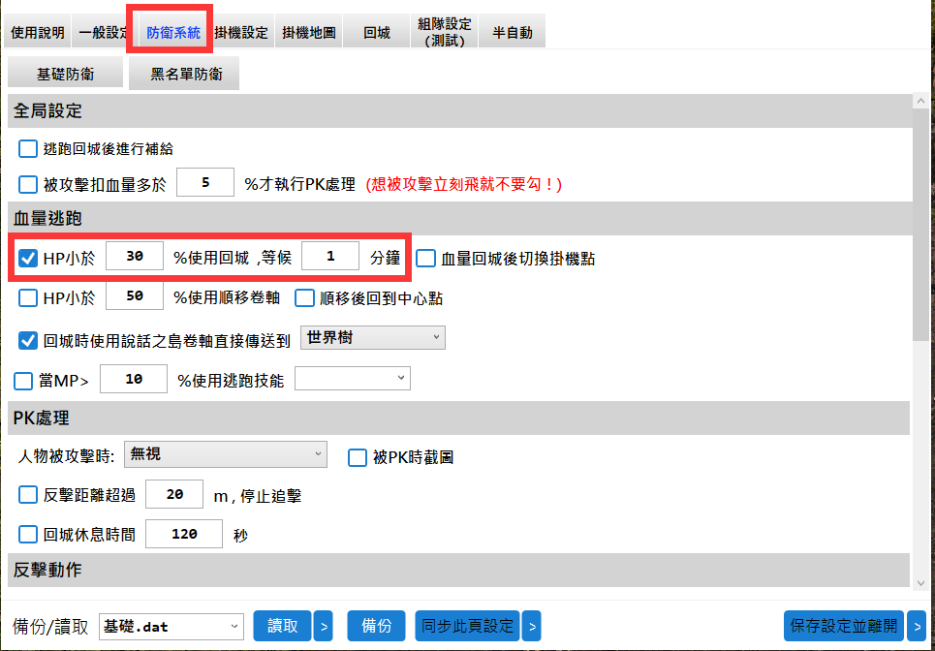Open the 黑名單防衛 sub-tab
This screenshot has width=935, height=651.
pos(186,74)
